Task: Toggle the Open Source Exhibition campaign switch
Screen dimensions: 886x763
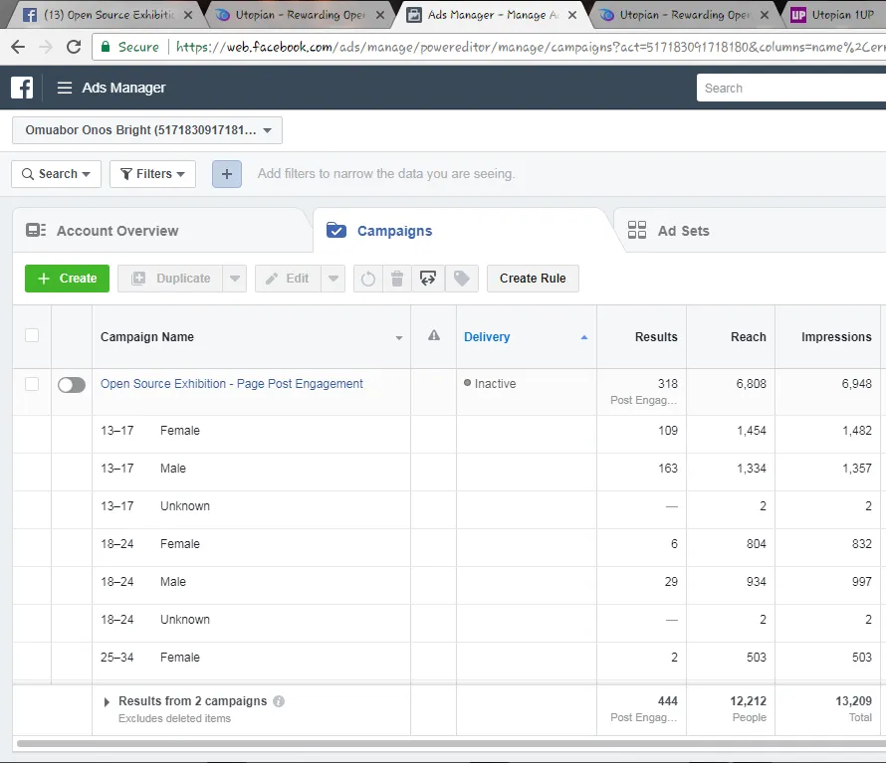Action: pos(72,385)
